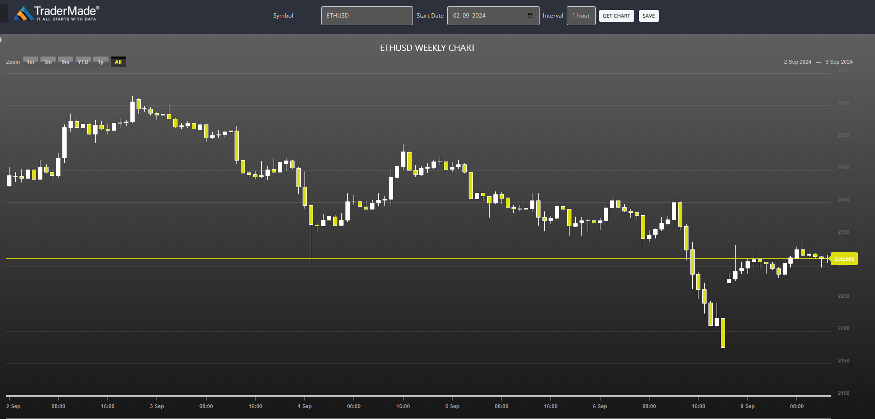The height and width of the screenshot is (419, 875).
Task: Click the Interval label text
Action: (553, 16)
